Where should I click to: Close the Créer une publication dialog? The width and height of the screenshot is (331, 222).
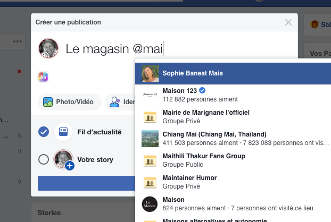click(288, 22)
